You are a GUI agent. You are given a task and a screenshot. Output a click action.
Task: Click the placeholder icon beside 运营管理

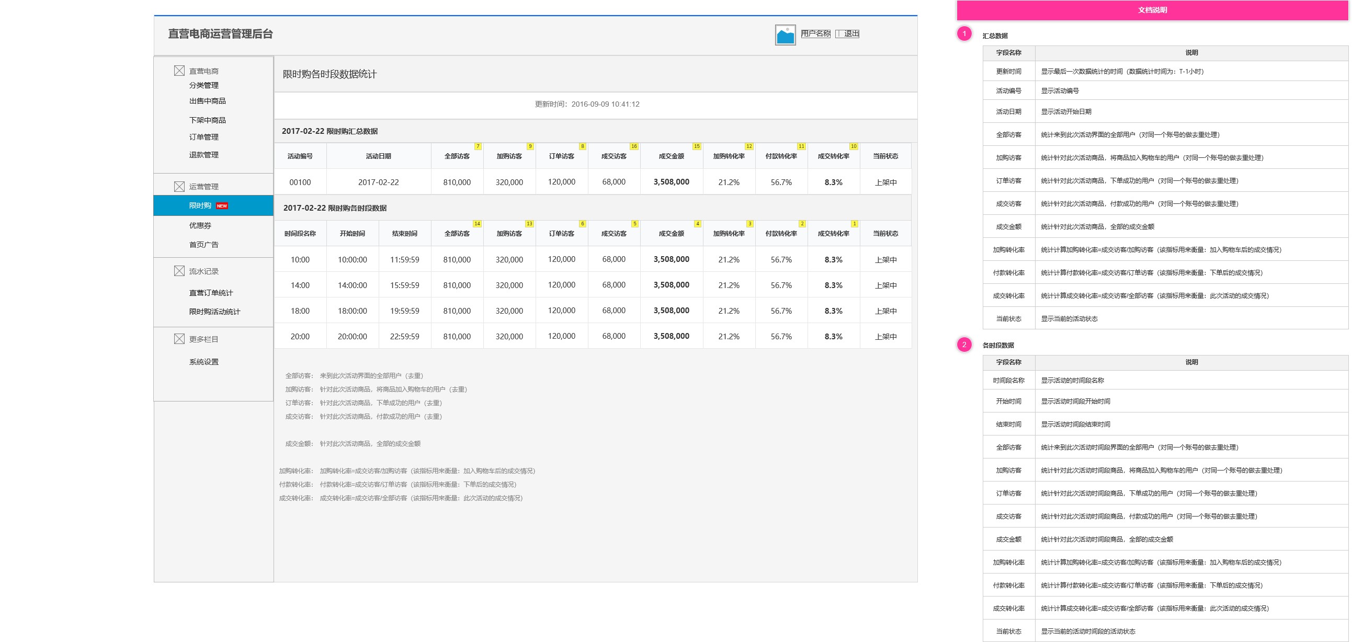click(x=179, y=186)
